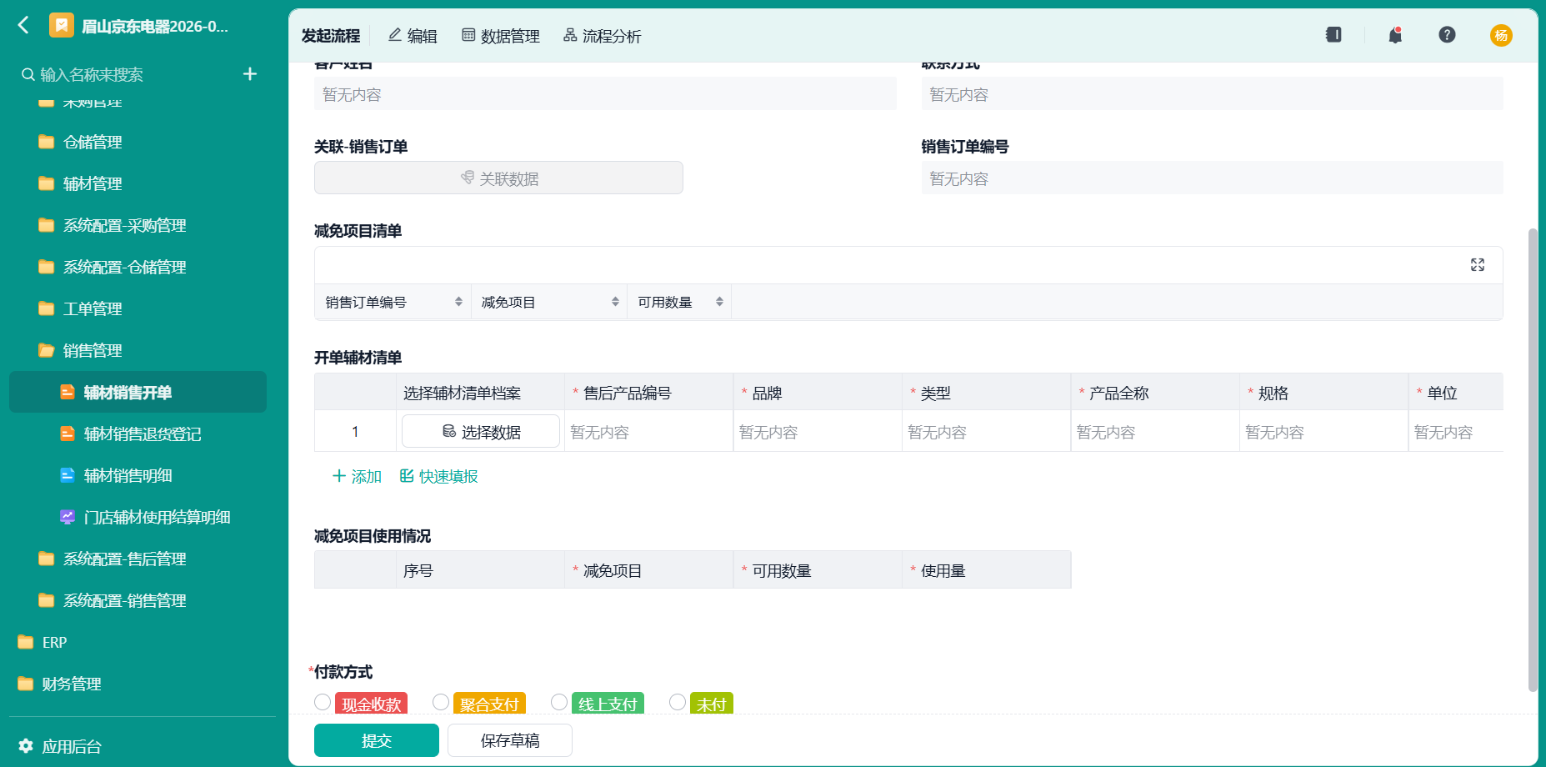Click the 品牌 cell in row 1
Screen dimensions: 1546x767
[818, 431]
